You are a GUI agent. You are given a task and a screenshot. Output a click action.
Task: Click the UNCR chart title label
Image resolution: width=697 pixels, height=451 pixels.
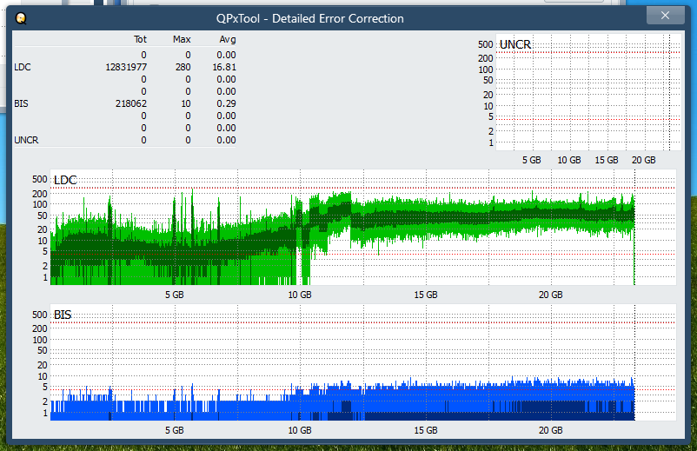515,44
